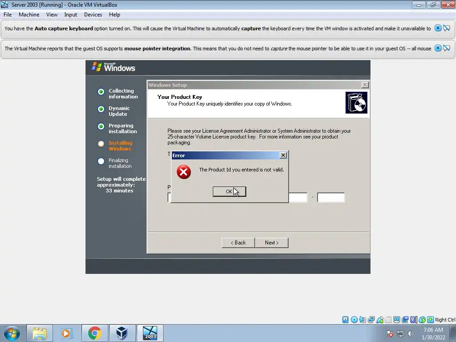The height and width of the screenshot is (342, 456).
Task: Suppress future Auto capture keyboard messages
Action: pos(447,28)
